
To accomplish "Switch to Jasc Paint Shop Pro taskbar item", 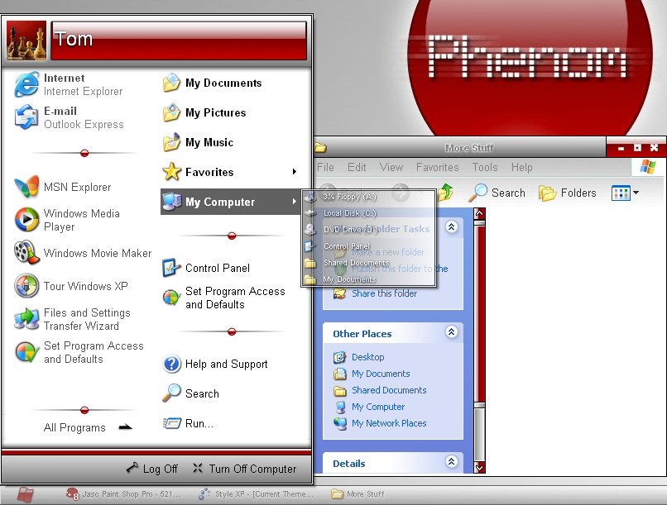I will click(x=123, y=494).
